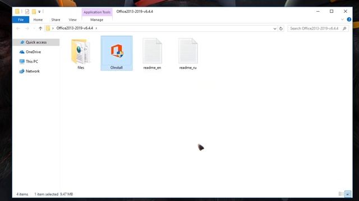Expand the address bar history dropdown
This screenshot has height=201, width=359.
[275, 28]
